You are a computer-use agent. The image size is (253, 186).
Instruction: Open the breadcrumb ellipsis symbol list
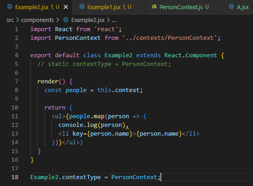(x=114, y=21)
